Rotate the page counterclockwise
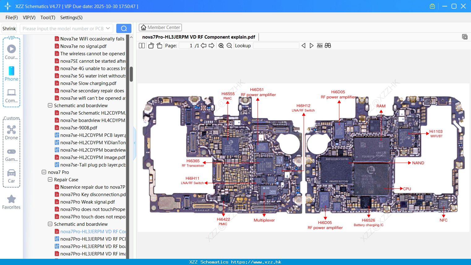This screenshot has height=265, width=471. click(151, 46)
